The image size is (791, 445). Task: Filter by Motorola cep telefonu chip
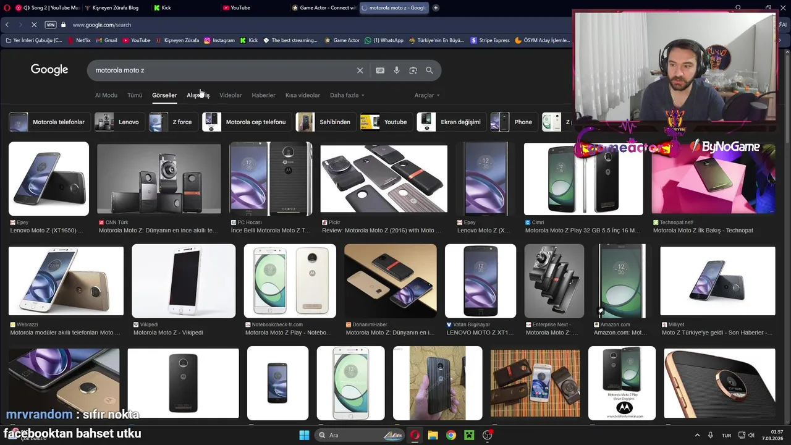[x=246, y=122]
